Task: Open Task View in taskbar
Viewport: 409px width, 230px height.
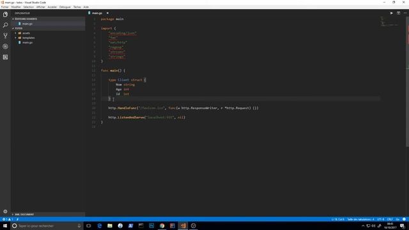Action: point(89,226)
